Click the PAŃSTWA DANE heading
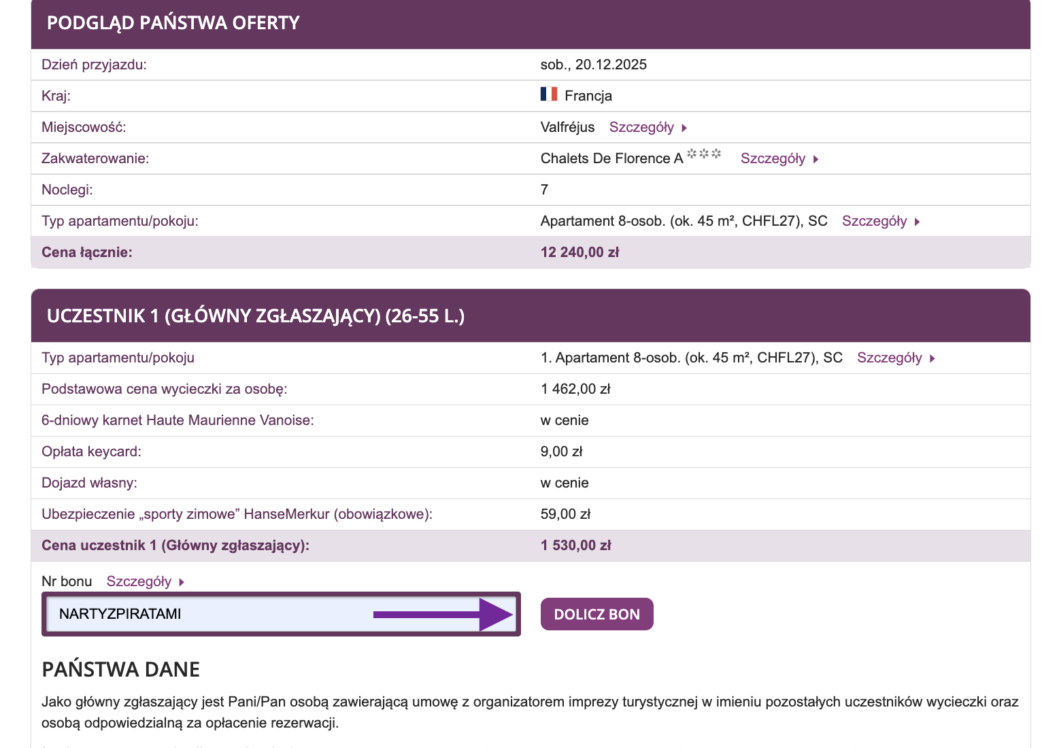Image resolution: width=1042 pixels, height=748 pixels. pyautogui.click(x=120, y=669)
